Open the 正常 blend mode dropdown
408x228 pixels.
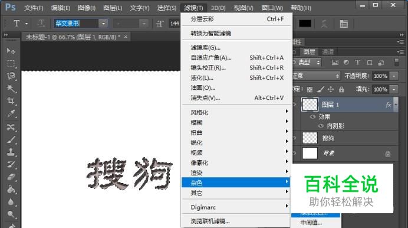[316, 76]
